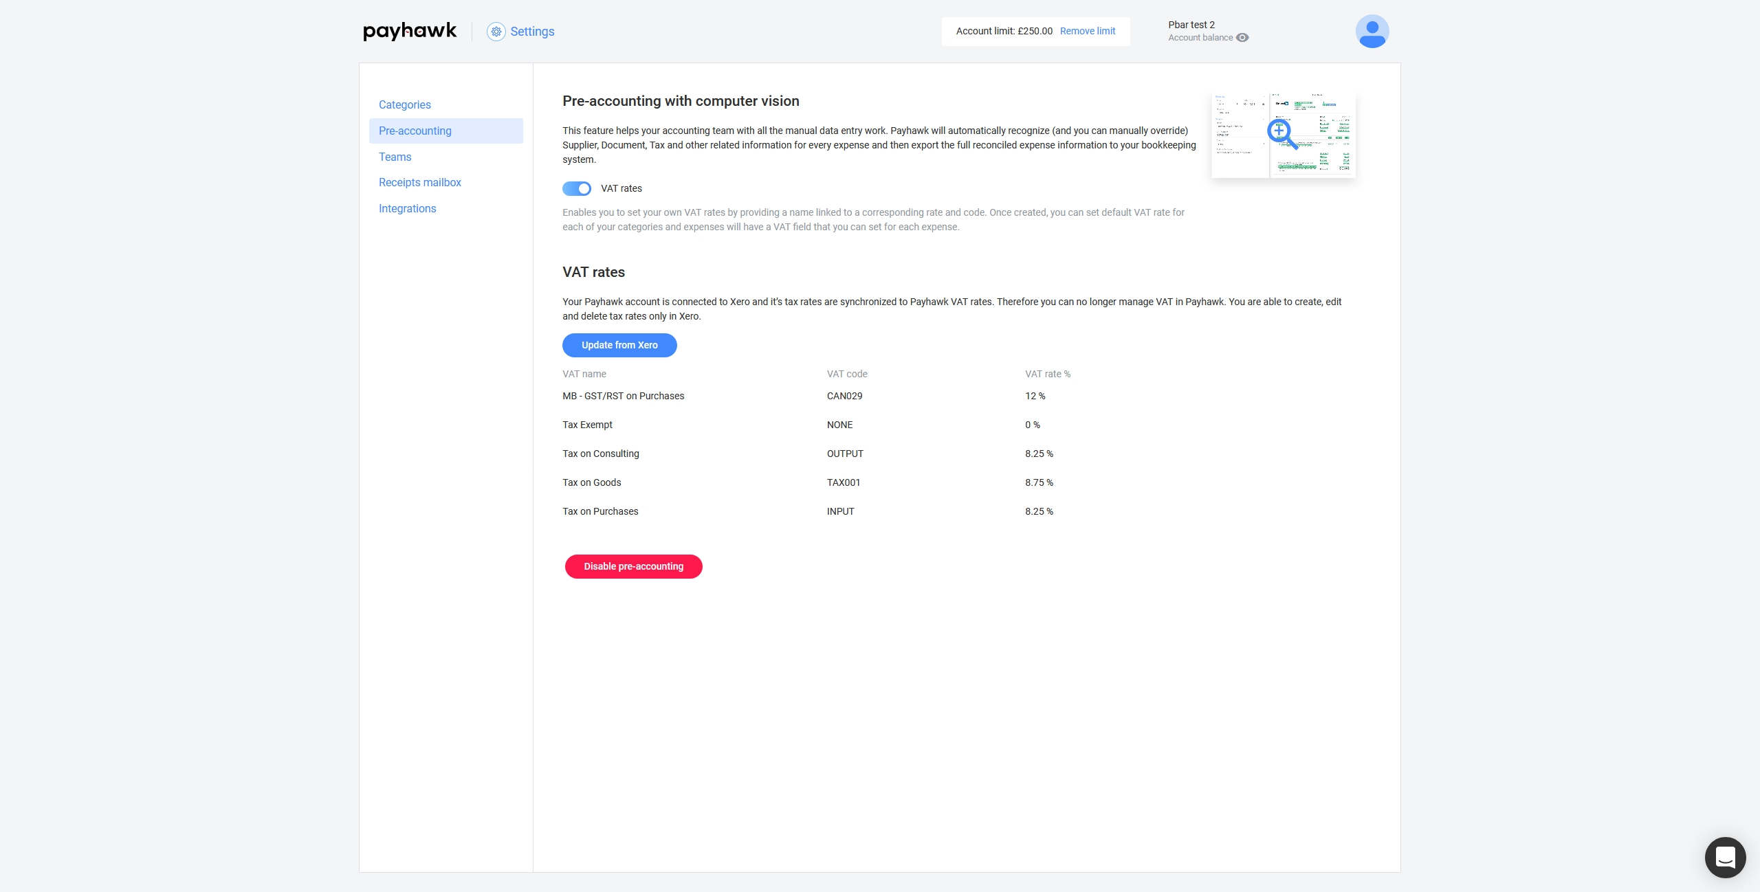Click the Settings header link
This screenshot has width=1760, height=892.
point(532,32)
